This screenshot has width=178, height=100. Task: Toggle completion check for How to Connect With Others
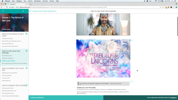click(26, 85)
